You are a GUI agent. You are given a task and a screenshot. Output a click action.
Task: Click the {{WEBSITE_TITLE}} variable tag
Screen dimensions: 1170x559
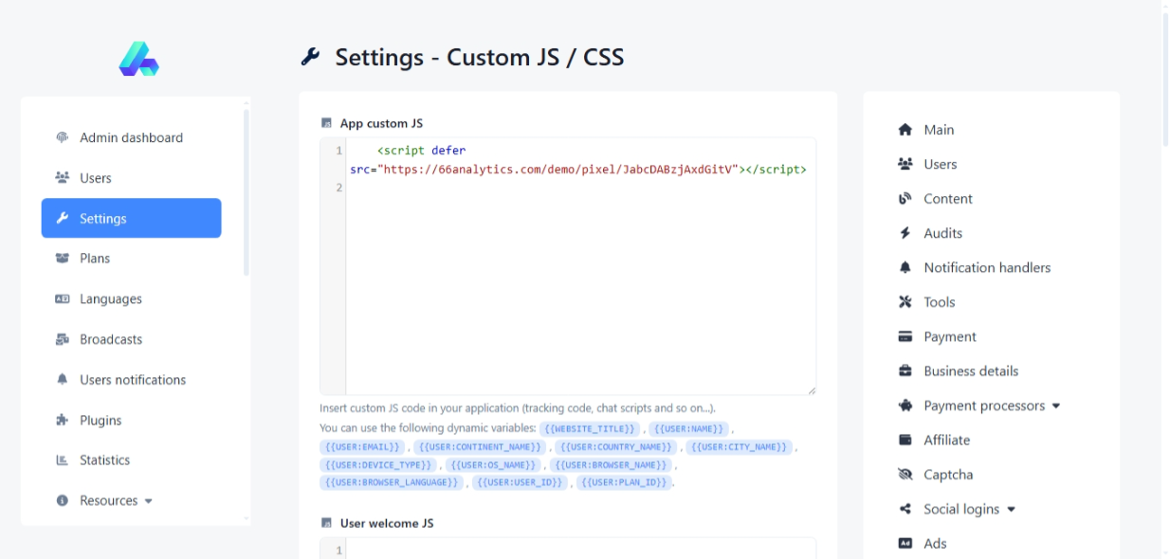(590, 429)
